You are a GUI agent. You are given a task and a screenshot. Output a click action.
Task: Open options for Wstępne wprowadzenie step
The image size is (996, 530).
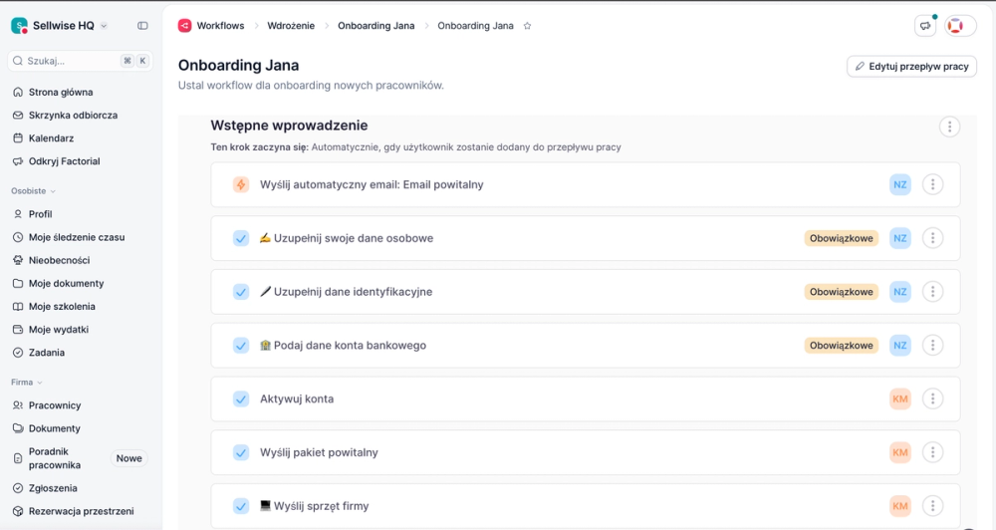tap(949, 127)
